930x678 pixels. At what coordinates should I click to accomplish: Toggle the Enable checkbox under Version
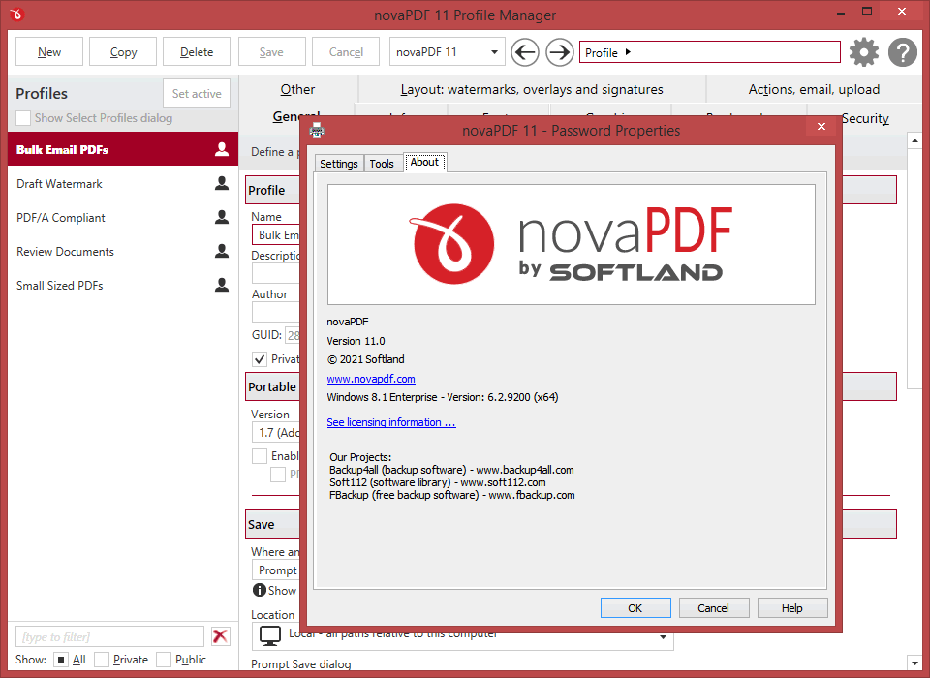pos(260,455)
